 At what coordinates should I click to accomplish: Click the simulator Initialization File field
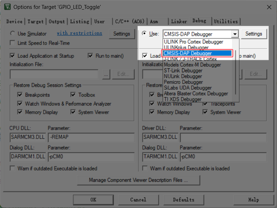point(54,74)
